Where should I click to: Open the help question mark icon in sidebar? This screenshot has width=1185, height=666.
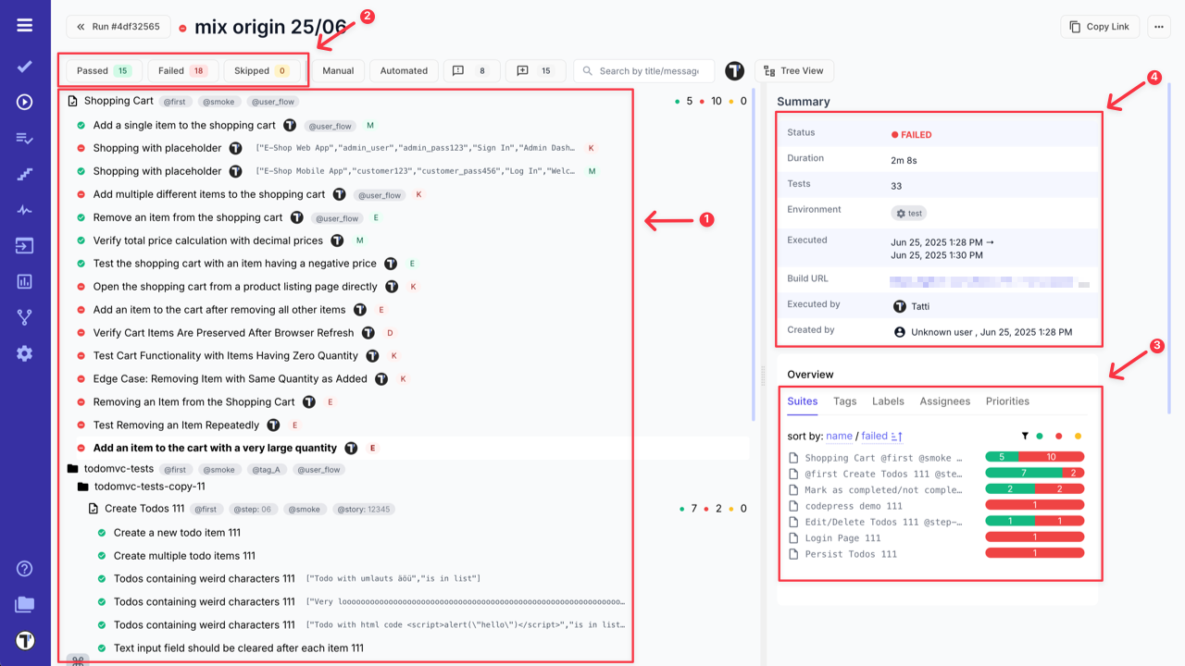25,568
